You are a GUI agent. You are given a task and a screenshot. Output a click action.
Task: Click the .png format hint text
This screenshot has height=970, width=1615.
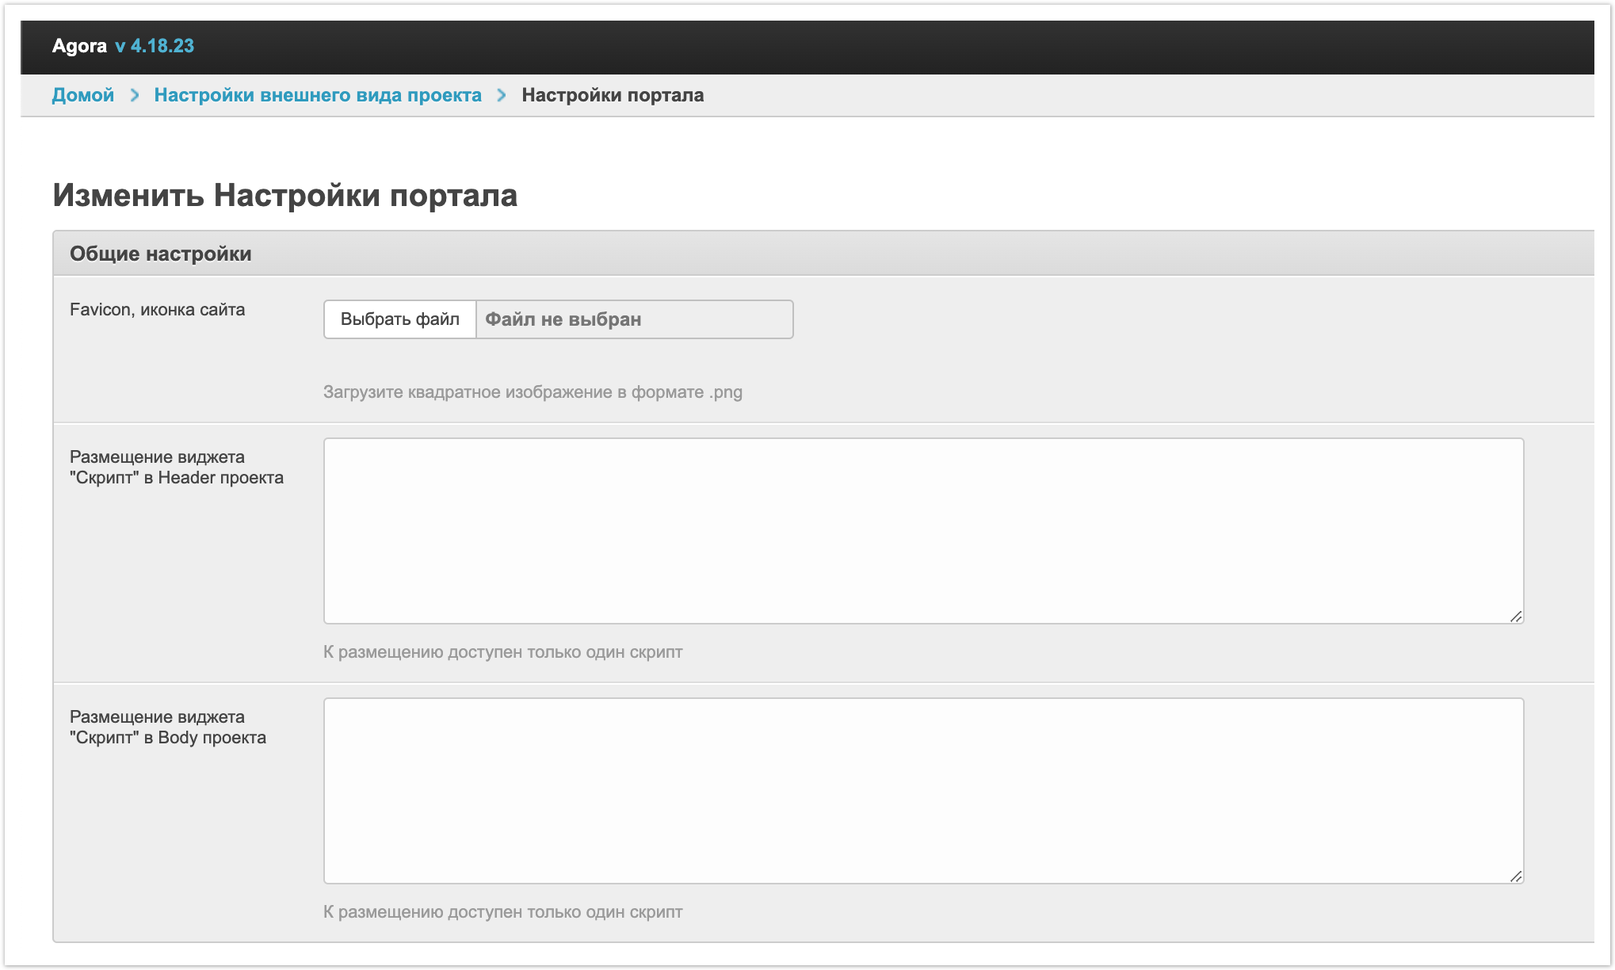coord(532,392)
